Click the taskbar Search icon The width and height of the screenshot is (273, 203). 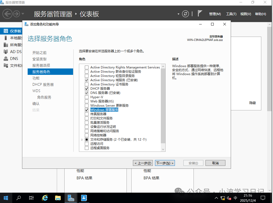(x=18, y=198)
